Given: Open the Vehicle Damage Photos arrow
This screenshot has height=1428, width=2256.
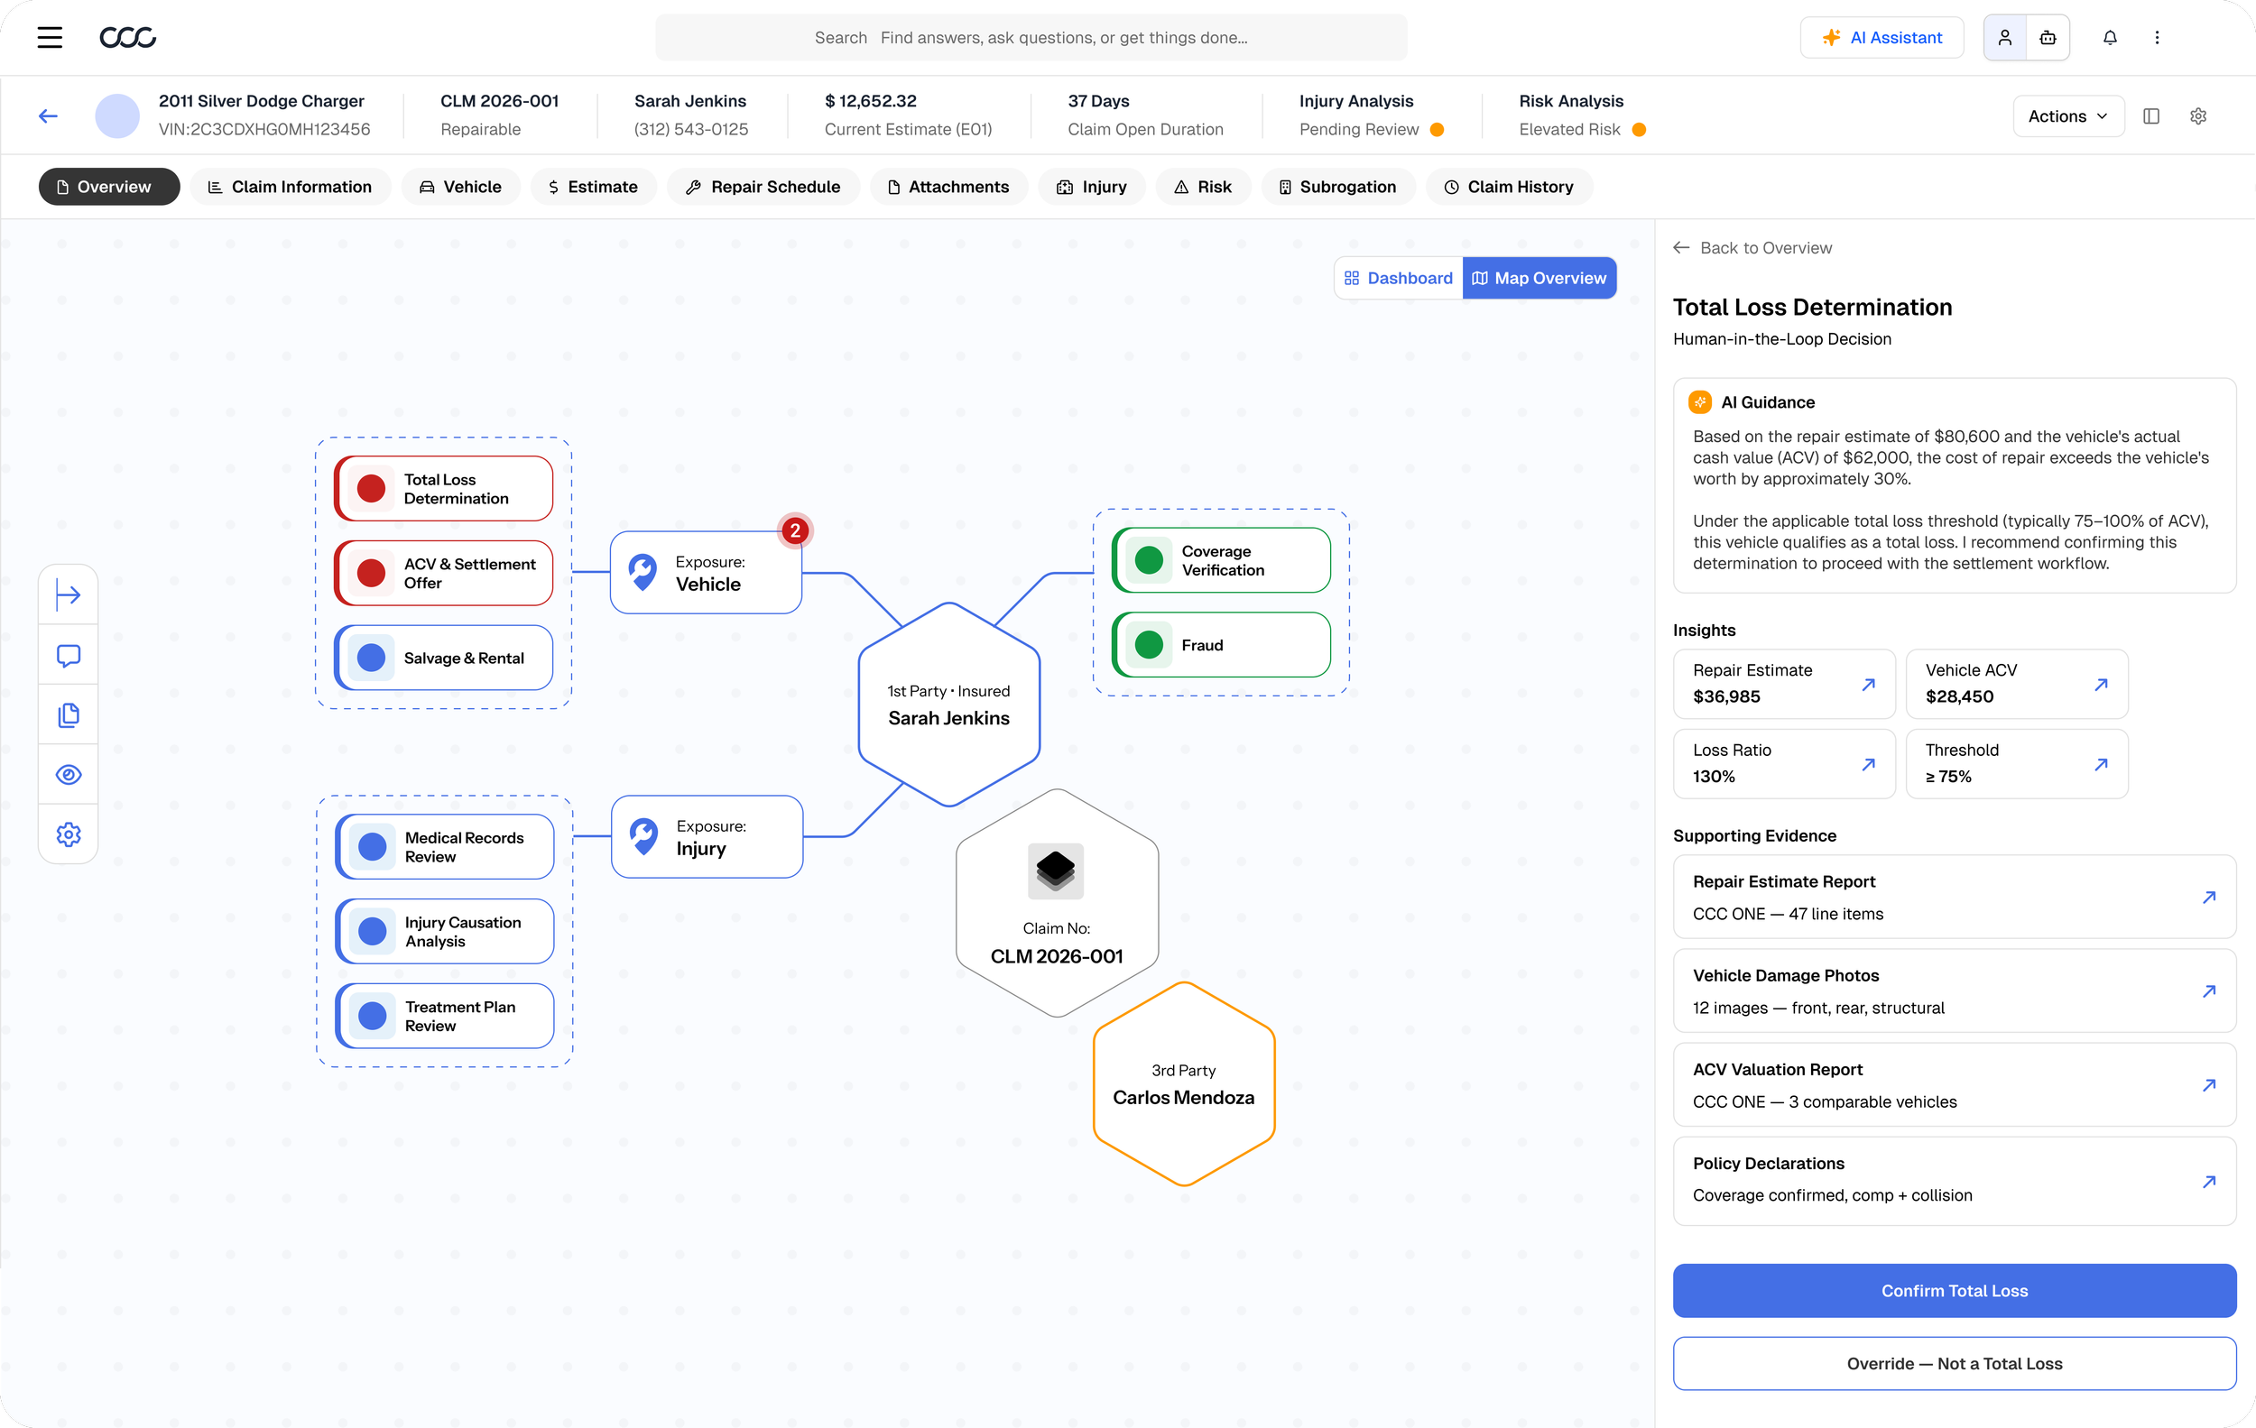Looking at the screenshot, I should pos(2209,990).
